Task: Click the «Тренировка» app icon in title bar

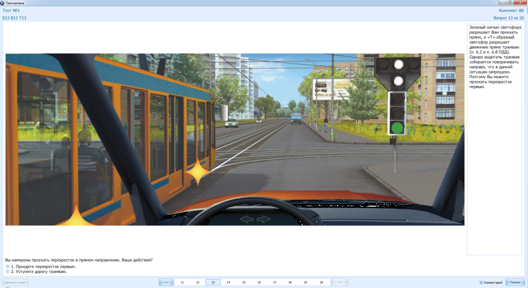Action: (3, 3)
